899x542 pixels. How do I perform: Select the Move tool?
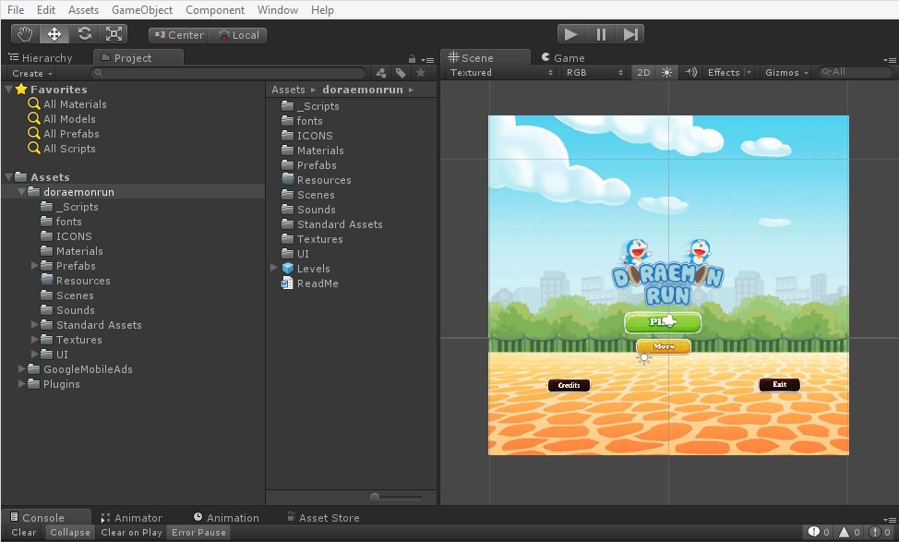pos(54,34)
